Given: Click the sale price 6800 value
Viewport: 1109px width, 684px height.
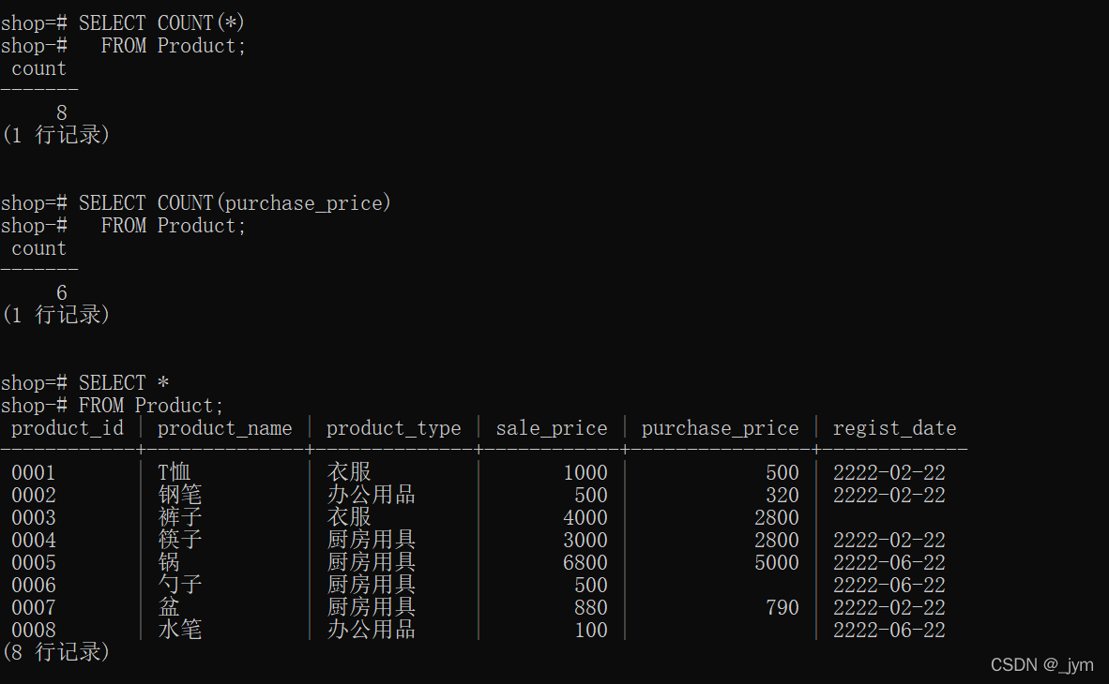Looking at the screenshot, I should (x=585, y=562).
